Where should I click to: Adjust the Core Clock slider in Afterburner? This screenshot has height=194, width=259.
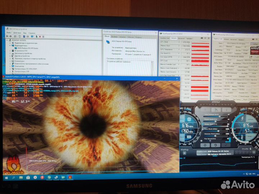pos(215,131)
